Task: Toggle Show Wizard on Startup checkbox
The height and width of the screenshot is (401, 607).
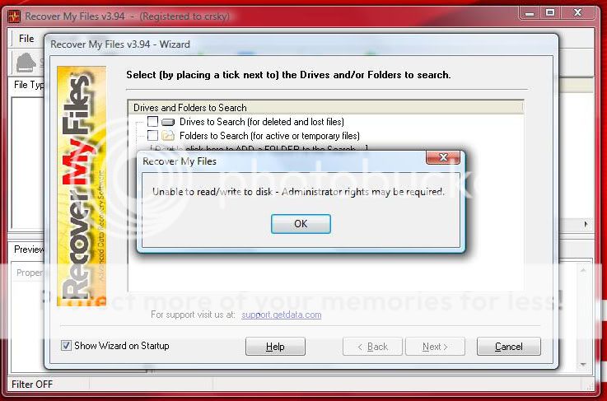Action: click(x=66, y=345)
